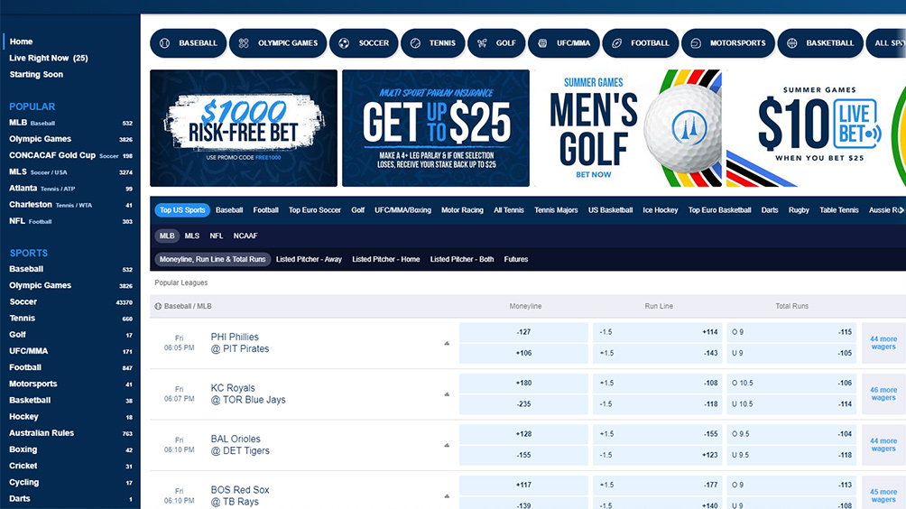Open the Ice Hockey tab
The height and width of the screenshot is (509, 906).
click(x=661, y=210)
